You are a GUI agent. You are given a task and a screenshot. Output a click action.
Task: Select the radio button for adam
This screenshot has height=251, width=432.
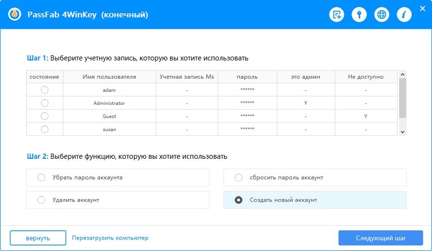(44, 90)
